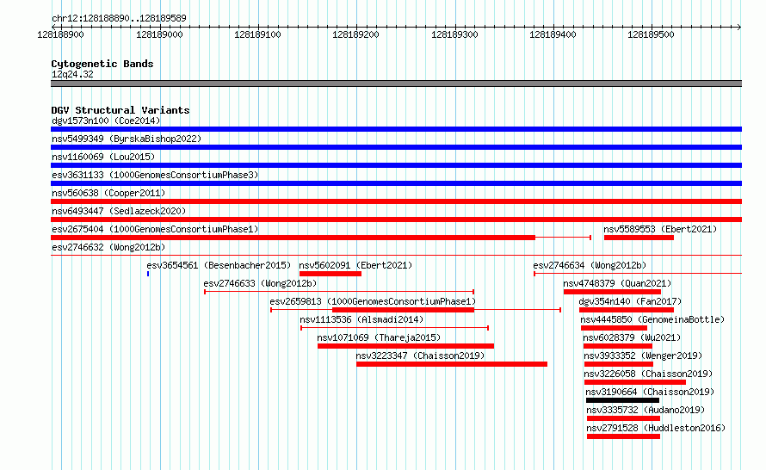
Task: Click nsv1113536 (Alsmadi2014) label
Action: point(361,319)
